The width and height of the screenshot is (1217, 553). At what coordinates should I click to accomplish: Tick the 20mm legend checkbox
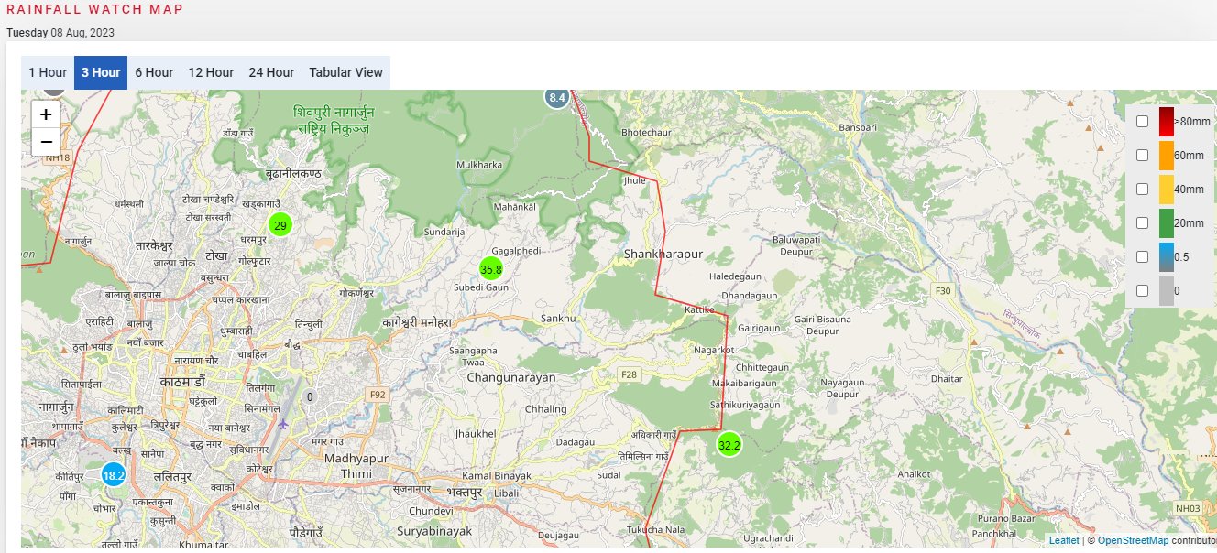pyautogui.click(x=1142, y=223)
